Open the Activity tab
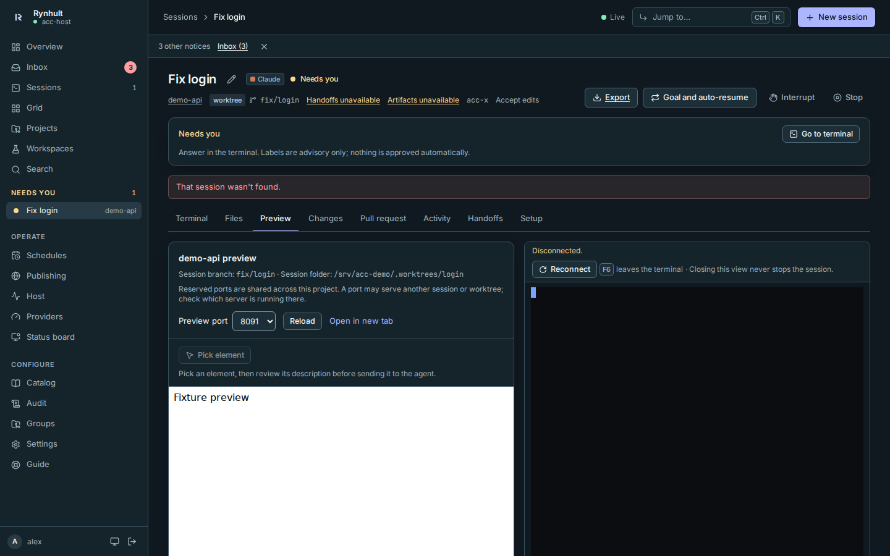This screenshot has height=556, width=890. coord(437,219)
